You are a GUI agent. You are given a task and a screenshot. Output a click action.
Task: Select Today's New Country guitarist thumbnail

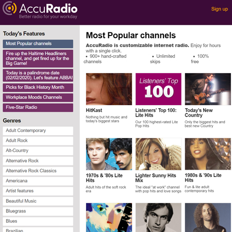click(208, 89)
